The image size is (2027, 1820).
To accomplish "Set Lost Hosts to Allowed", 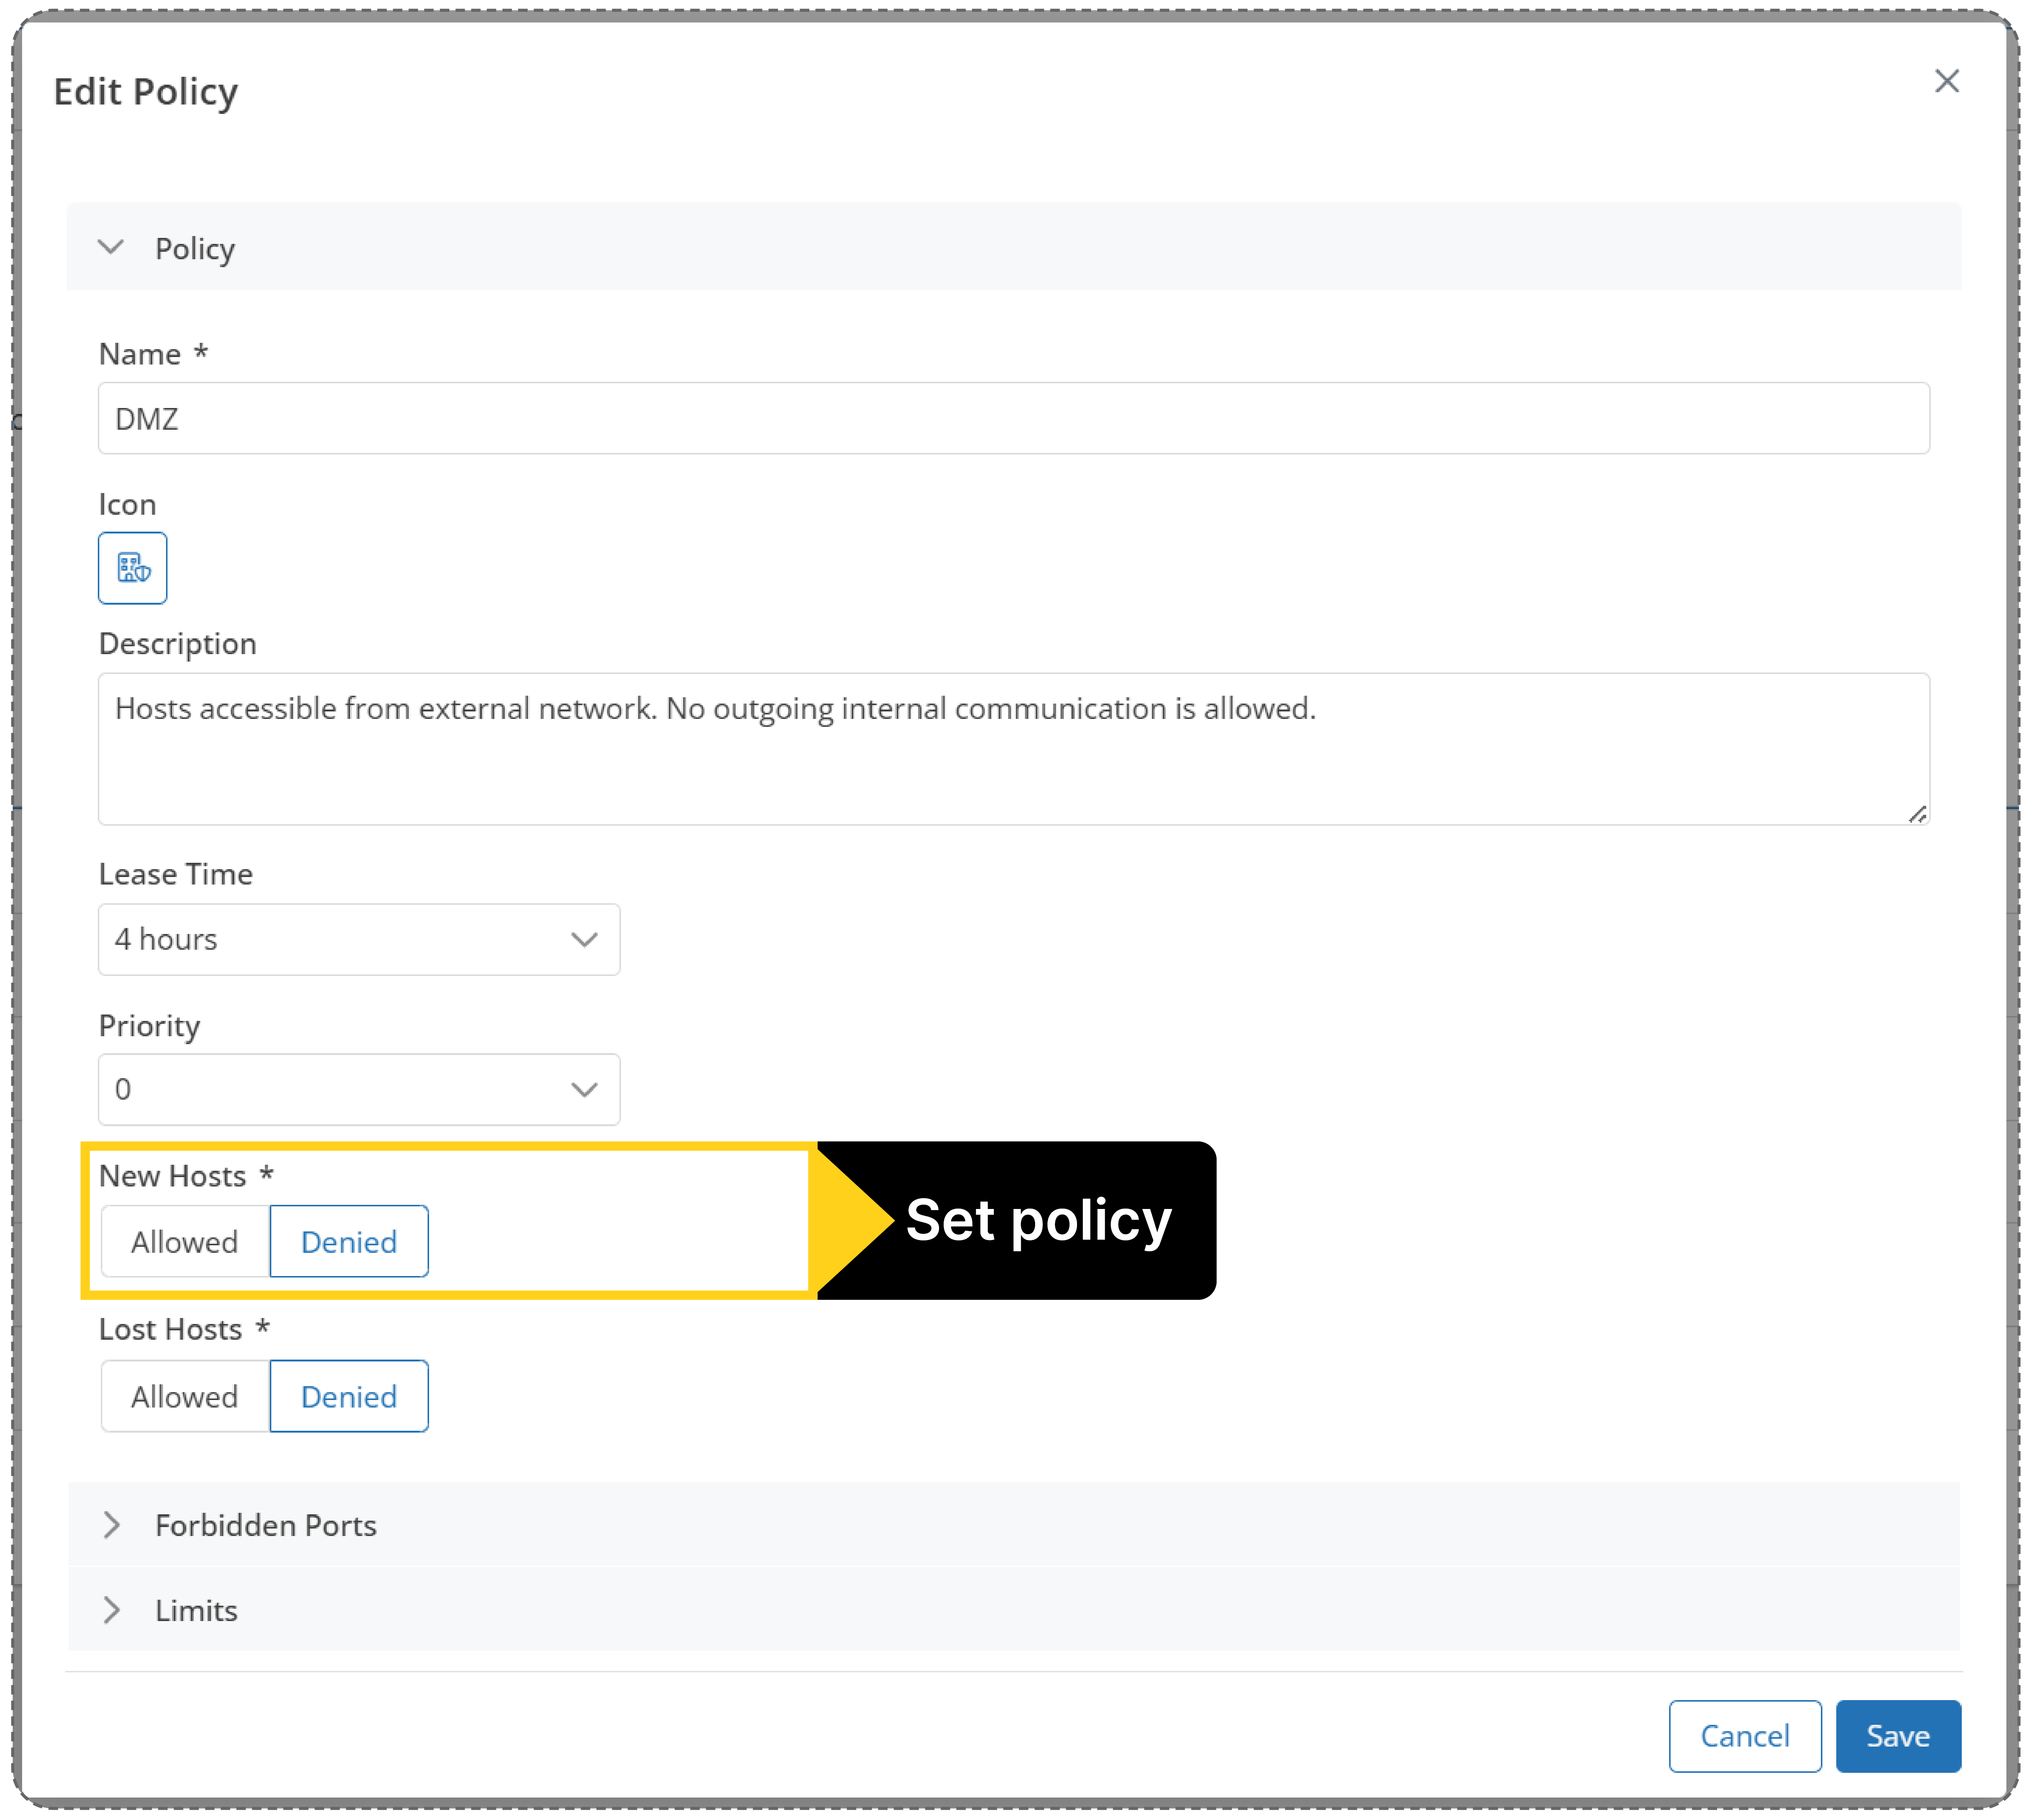I will (x=185, y=1396).
